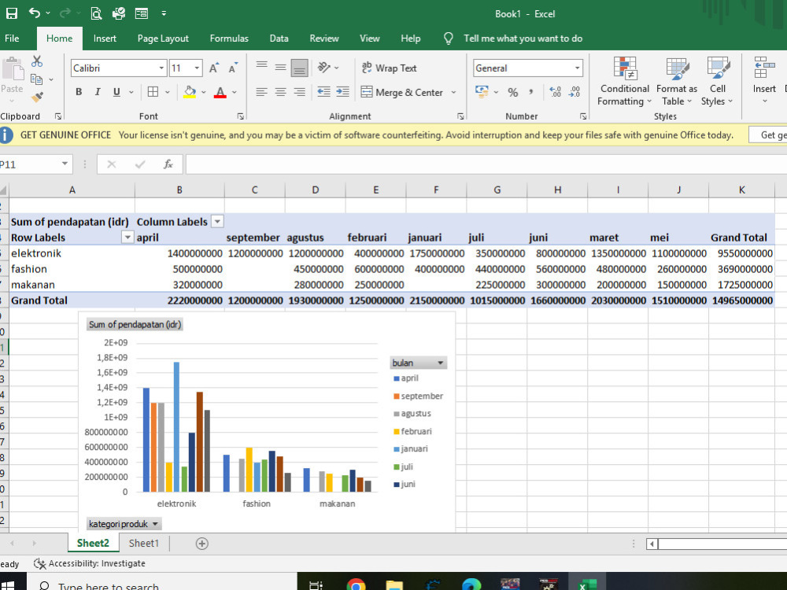Click horizontal scrollbar left arrow
This screenshot has height=590, width=787.
point(652,544)
